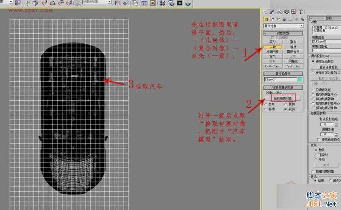Open Edit Named Selection Sets icon
Image resolution: width=341 pixels, height=210 pixels.
click(x=78, y=3)
